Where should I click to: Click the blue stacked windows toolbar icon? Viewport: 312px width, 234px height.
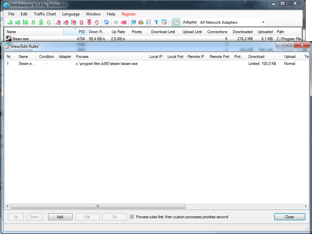[133, 22]
